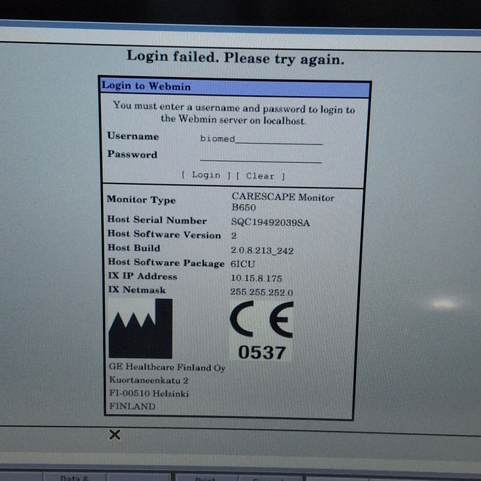
Task: Click the Clear button
Action: (260, 176)
